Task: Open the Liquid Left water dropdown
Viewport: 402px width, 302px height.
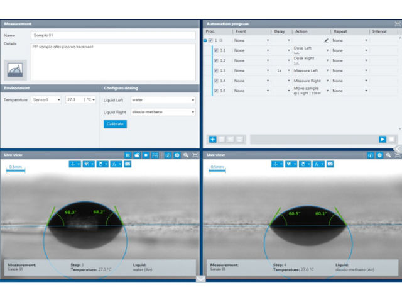Action: click(163, 100)
